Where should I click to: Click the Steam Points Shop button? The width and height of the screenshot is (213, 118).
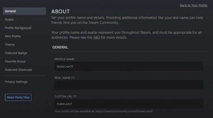point(18,97)
